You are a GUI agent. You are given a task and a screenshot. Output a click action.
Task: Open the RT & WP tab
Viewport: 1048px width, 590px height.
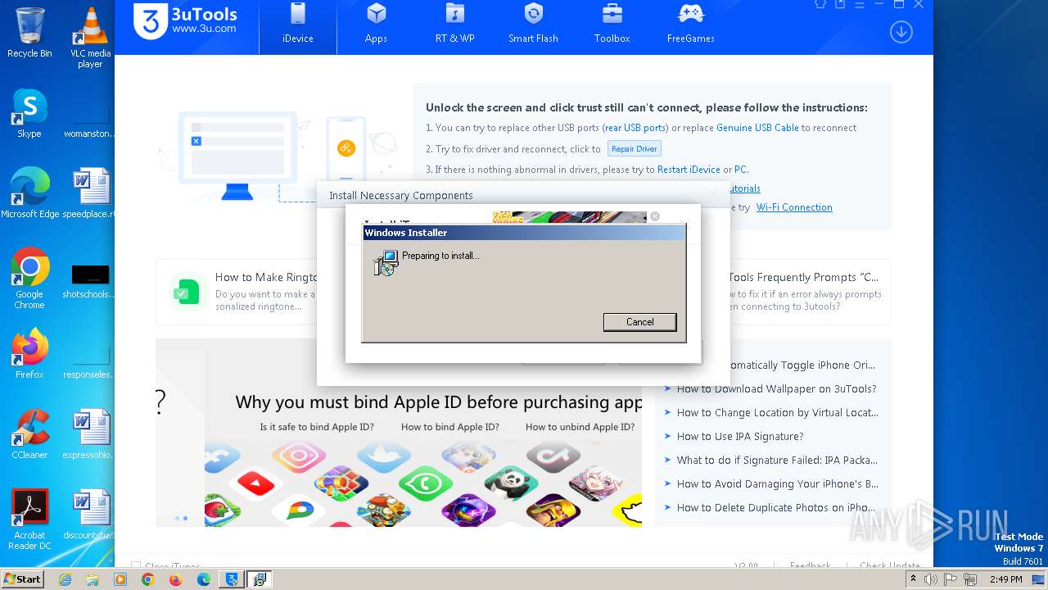coord(454,25)
